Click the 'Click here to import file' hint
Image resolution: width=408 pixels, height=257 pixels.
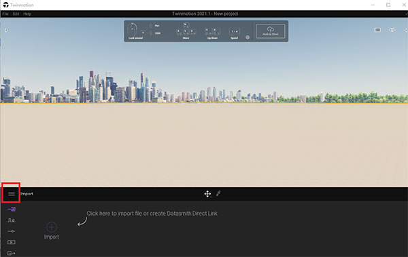point(152,214)
